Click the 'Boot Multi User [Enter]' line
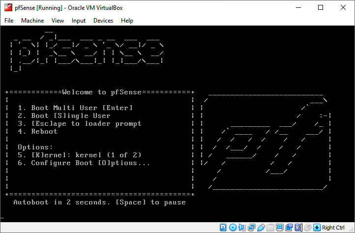 [75, 108]
